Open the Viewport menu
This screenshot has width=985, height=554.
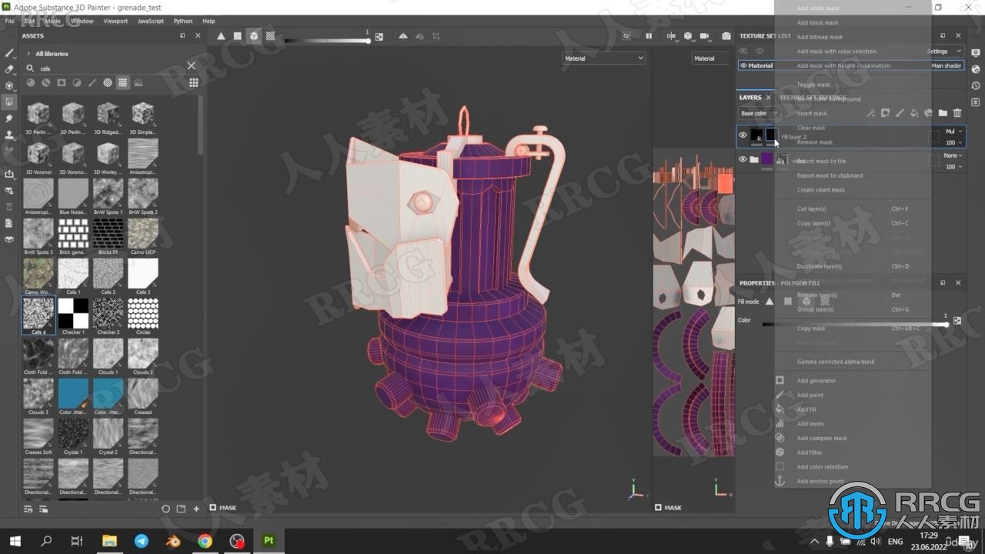click(x=115, y=21)
